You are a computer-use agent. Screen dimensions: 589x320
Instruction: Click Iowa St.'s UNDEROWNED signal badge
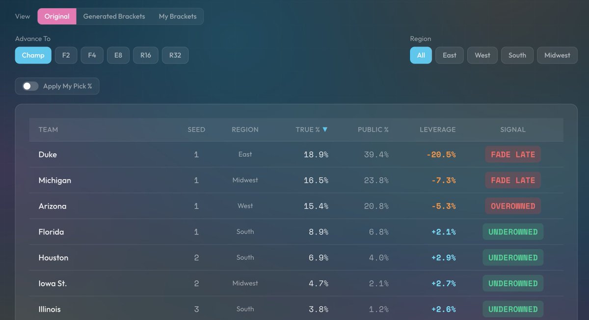513,284
